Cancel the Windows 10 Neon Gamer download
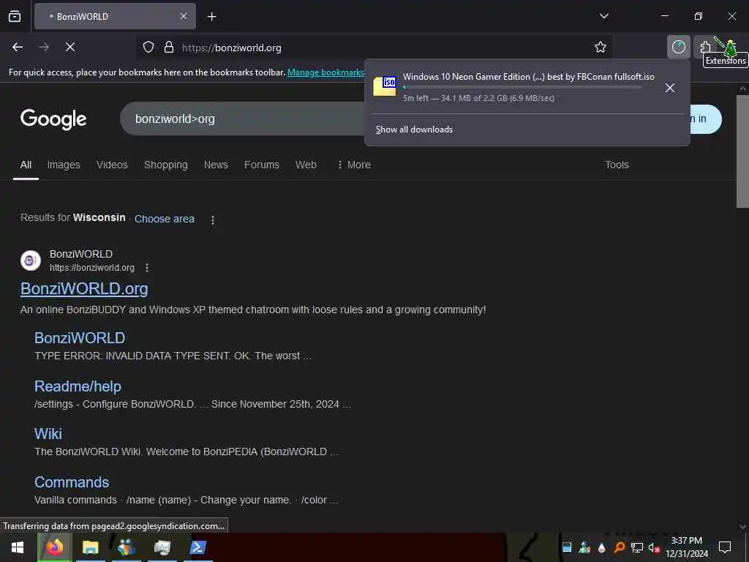 (x=670, y=88)
